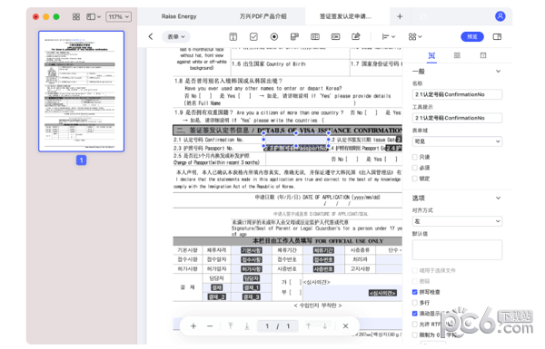Add a new tab with plus

[400, 16]
